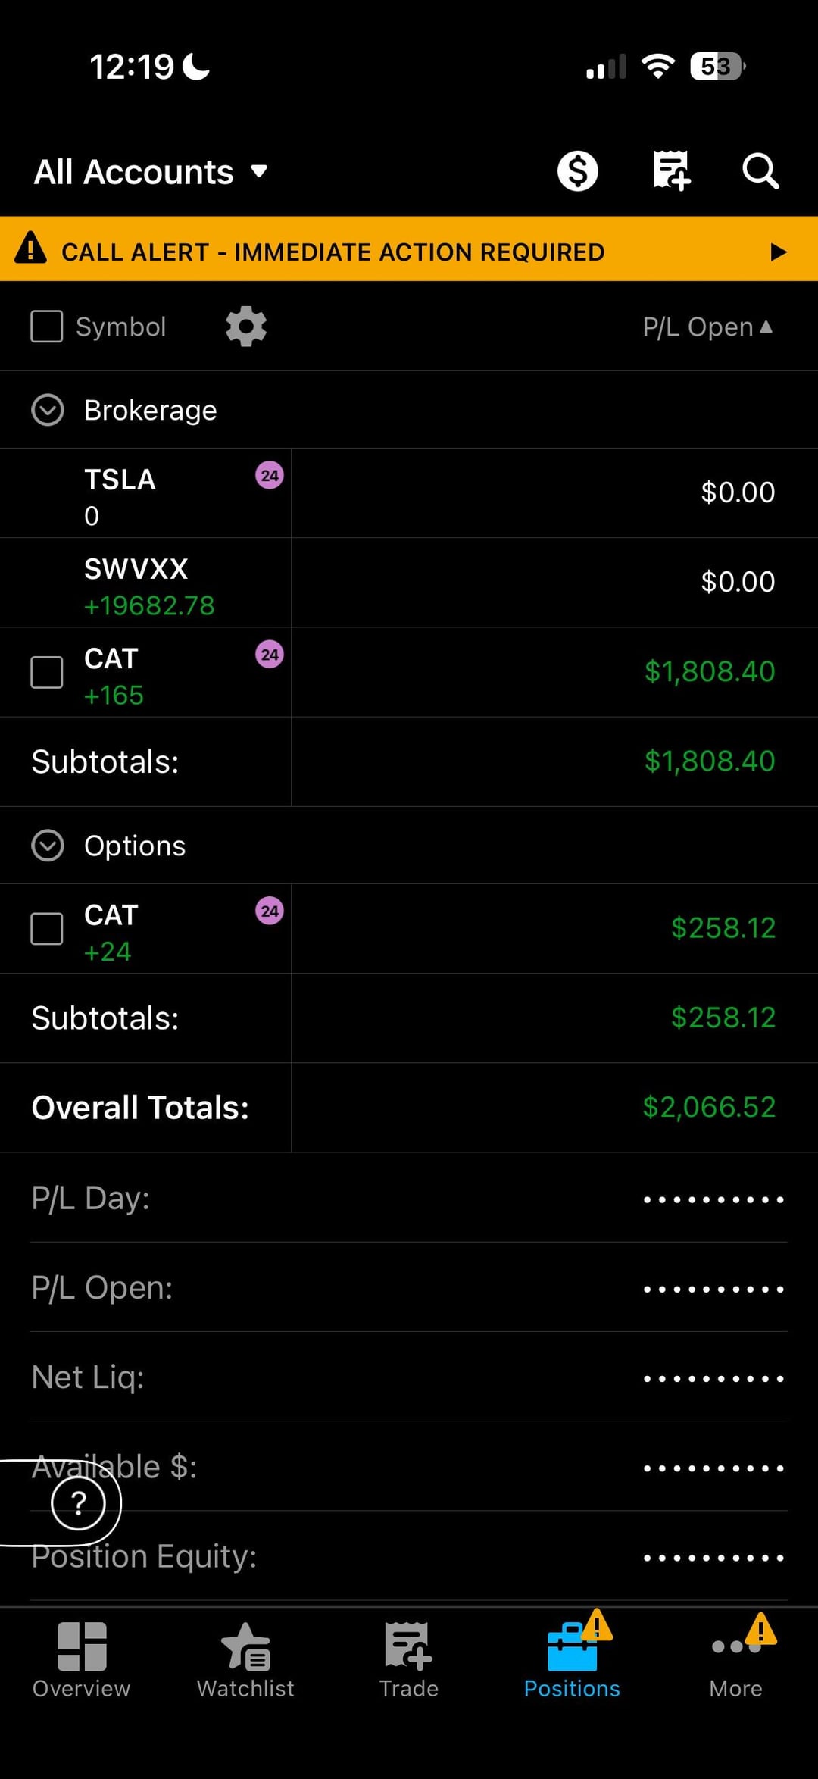The height and width of the screenshot is (1779, 818).
Task: Open column settings gear icon
Action: click(x=246, y=327)
